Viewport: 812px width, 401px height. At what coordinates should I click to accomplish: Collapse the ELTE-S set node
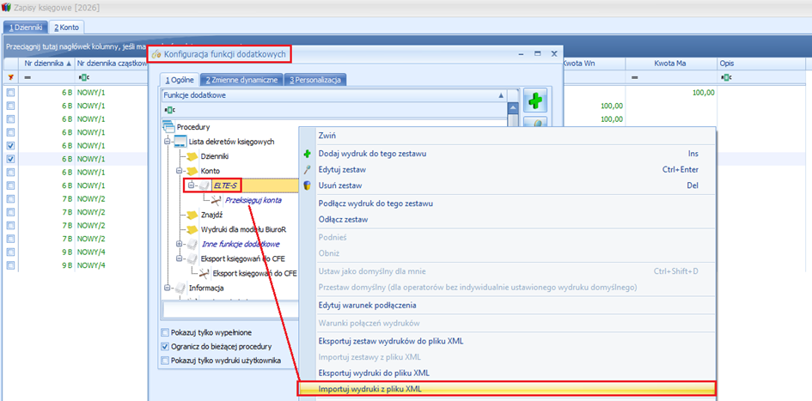coord(192,185)
